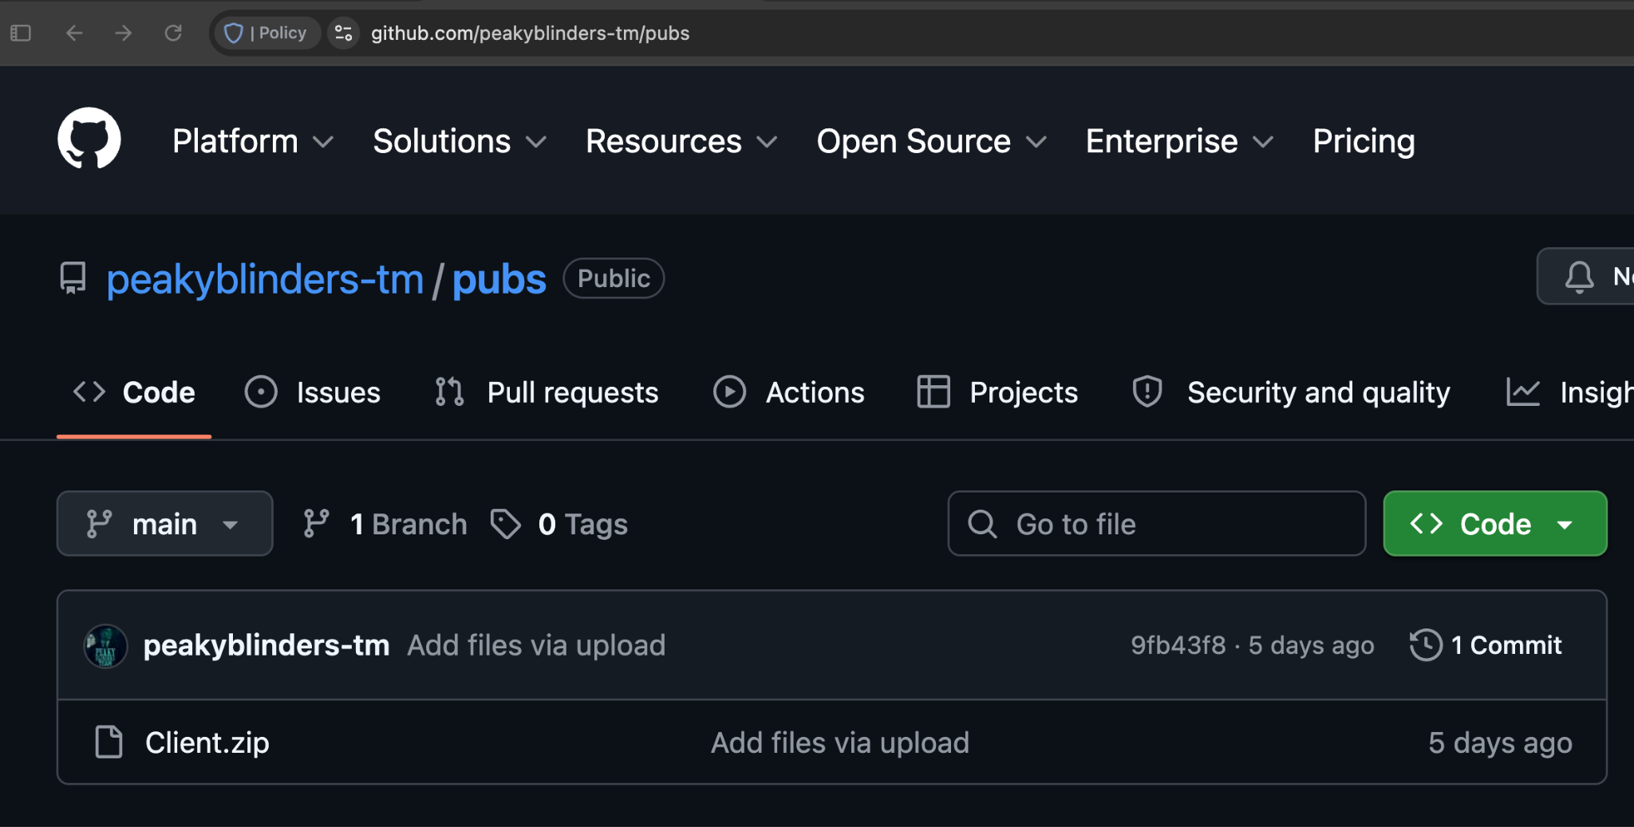Open the Insights tab
Image resolution: width=1634 pixels, height=827 pixels.
point(1569,392)
